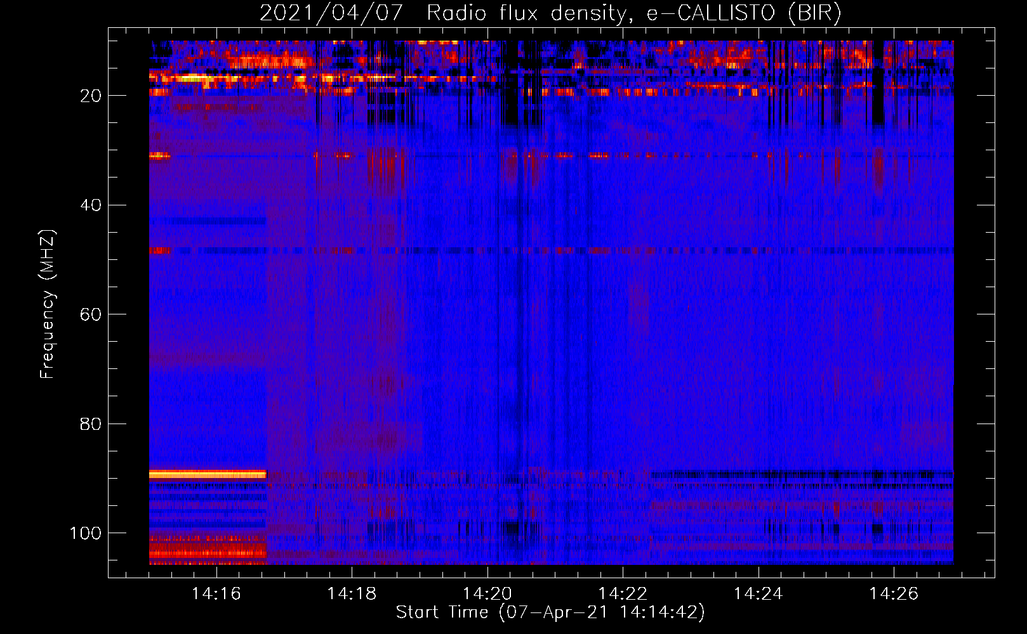Viewport: 1027px width, 634px height.
Task: Click the x-axis time label '14:22'
Action: click(623, 594)
